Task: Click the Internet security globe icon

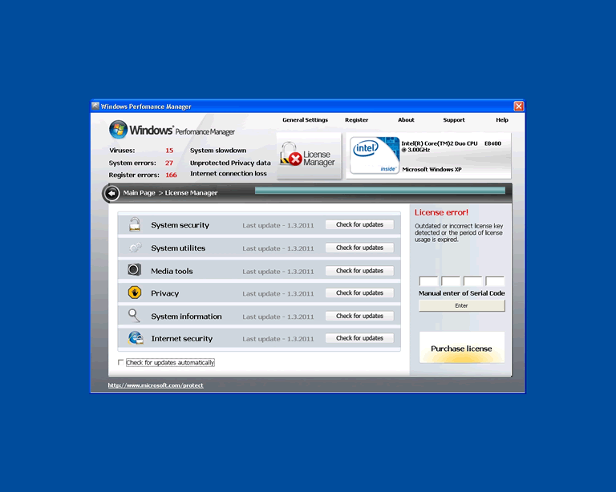Action: tap(135, 338)
